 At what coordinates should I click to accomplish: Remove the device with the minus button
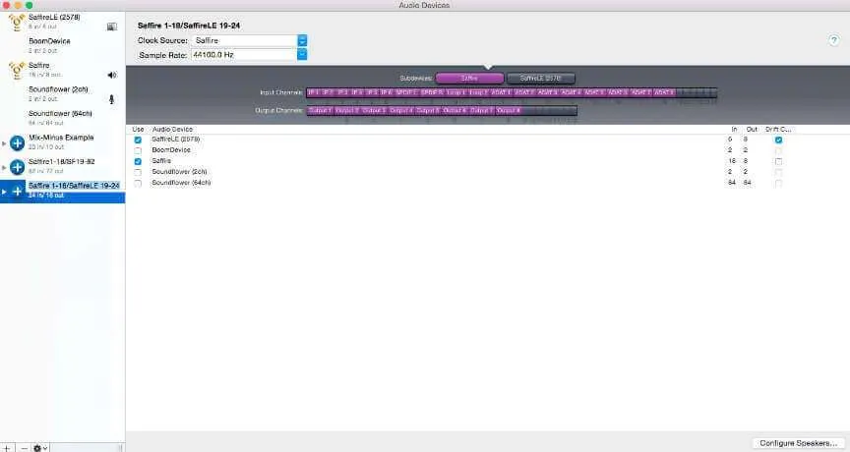(24, 448)
